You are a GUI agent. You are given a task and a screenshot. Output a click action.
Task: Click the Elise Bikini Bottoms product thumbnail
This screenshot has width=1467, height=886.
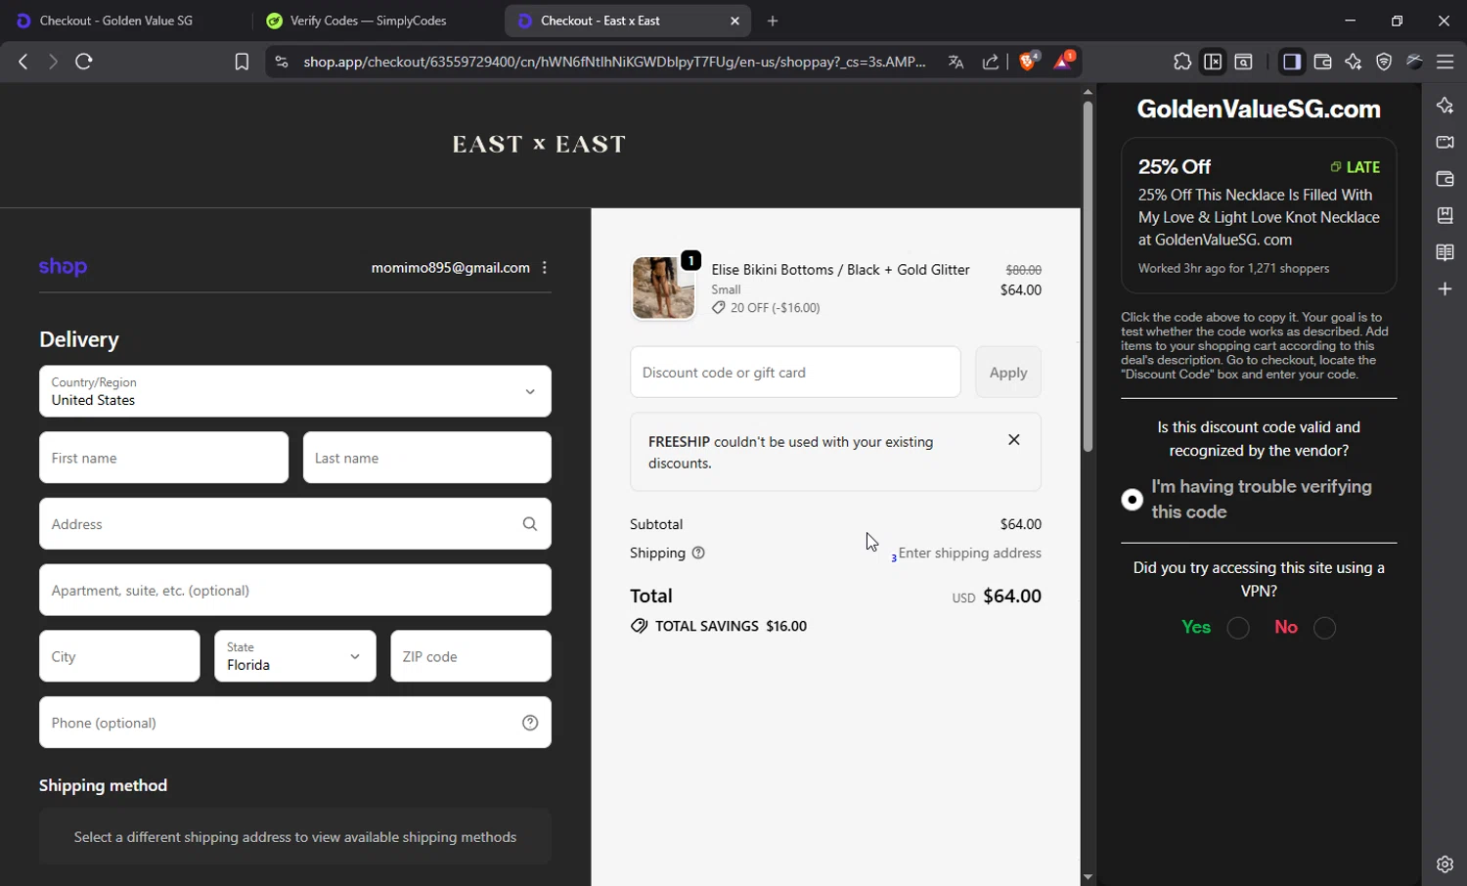(x=663, y=288)
